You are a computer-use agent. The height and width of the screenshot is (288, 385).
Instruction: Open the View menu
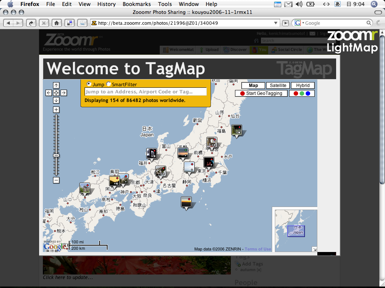coord(85,4)
